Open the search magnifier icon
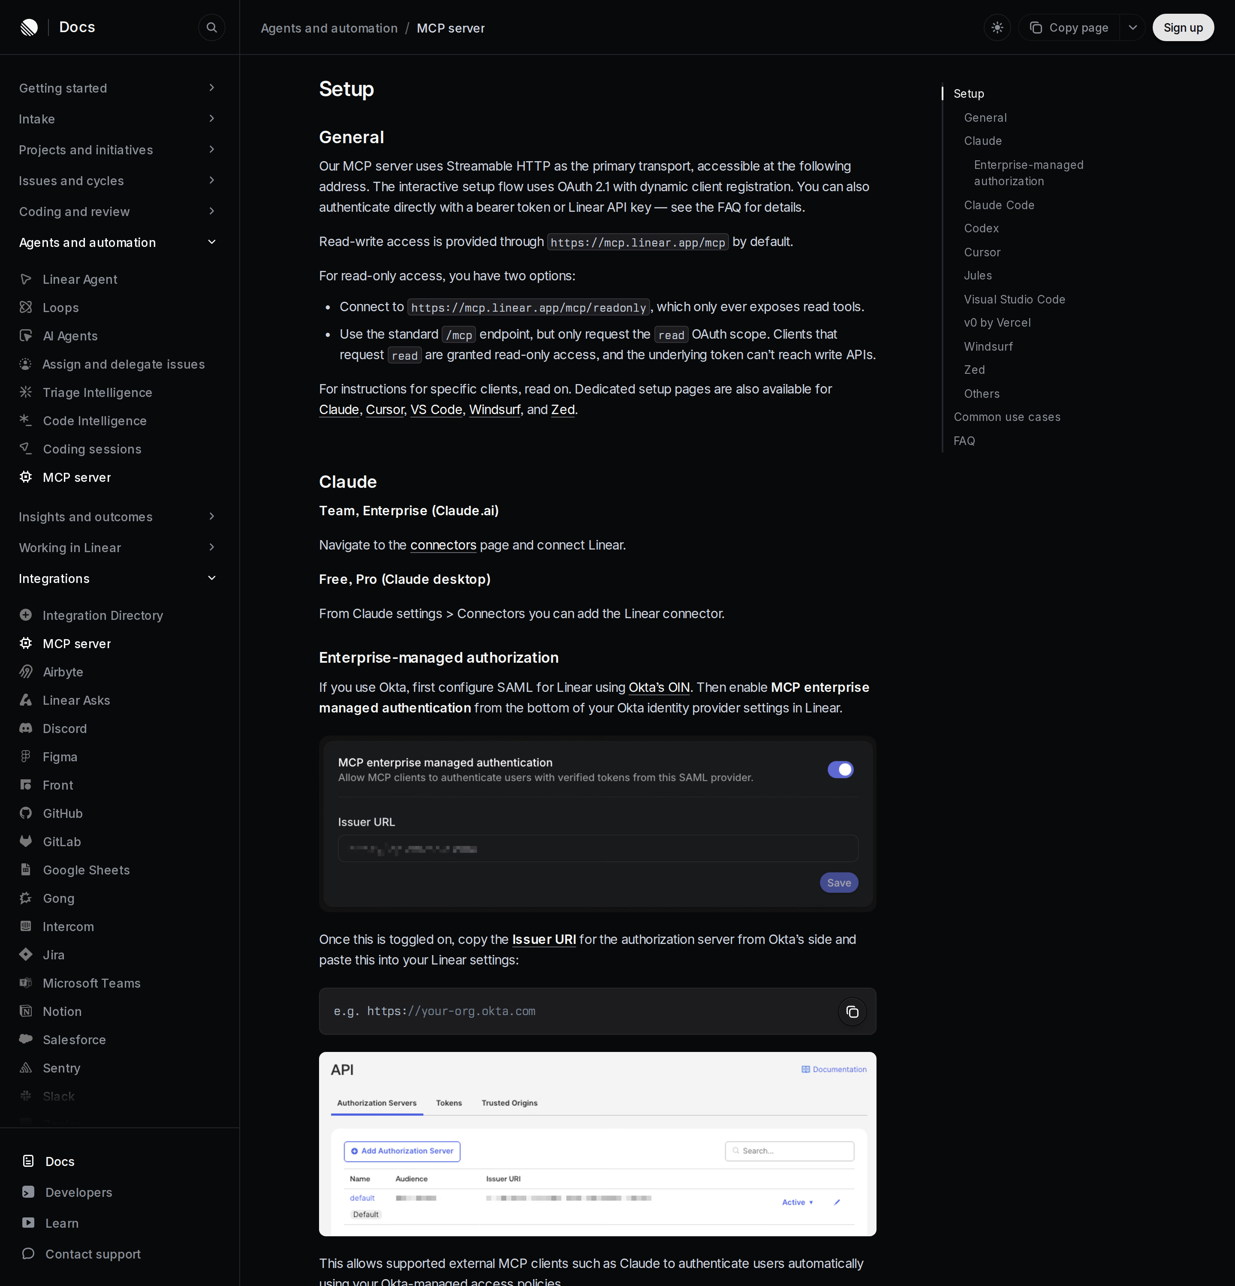 pyautogui.click(x=211, y=27)
